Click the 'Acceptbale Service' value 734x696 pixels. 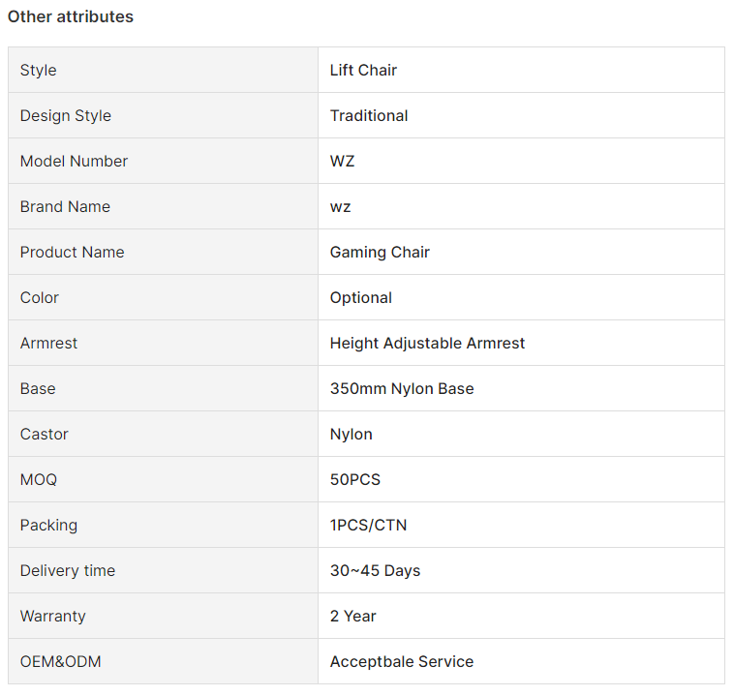point(402,661)
